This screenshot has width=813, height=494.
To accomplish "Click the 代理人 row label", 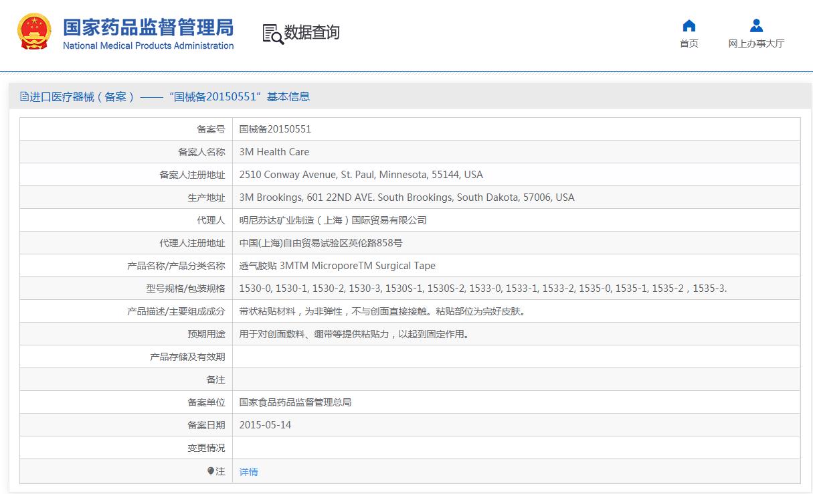I will (x=211, y=220).
